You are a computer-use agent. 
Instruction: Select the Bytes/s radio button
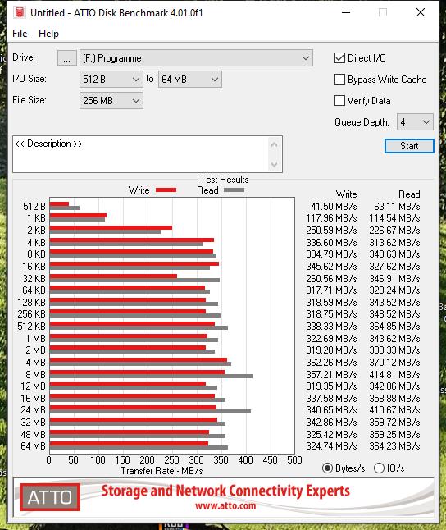327,468
